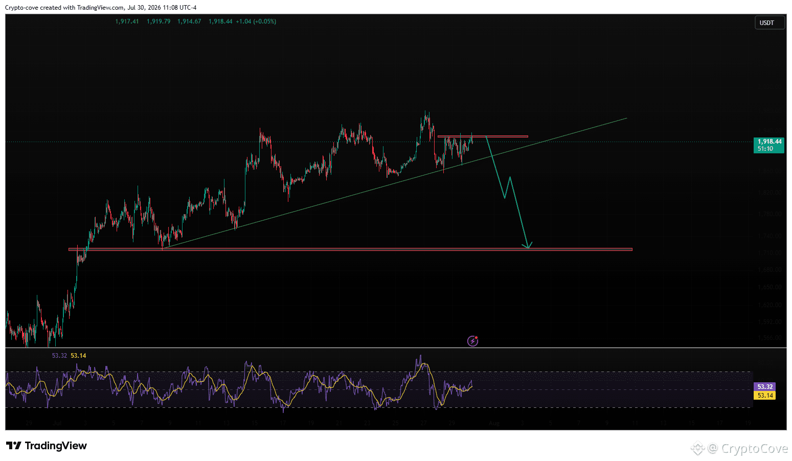Image resolution: width=792 pixels, height=461 pixels.
Task: Click the 'Jul' label on the time axis
Action: pyautogui.click(x=57, y=423)
